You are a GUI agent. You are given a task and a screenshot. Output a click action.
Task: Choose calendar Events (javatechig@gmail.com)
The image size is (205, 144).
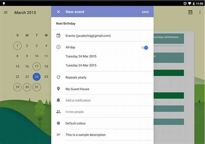tap(88, 36)
